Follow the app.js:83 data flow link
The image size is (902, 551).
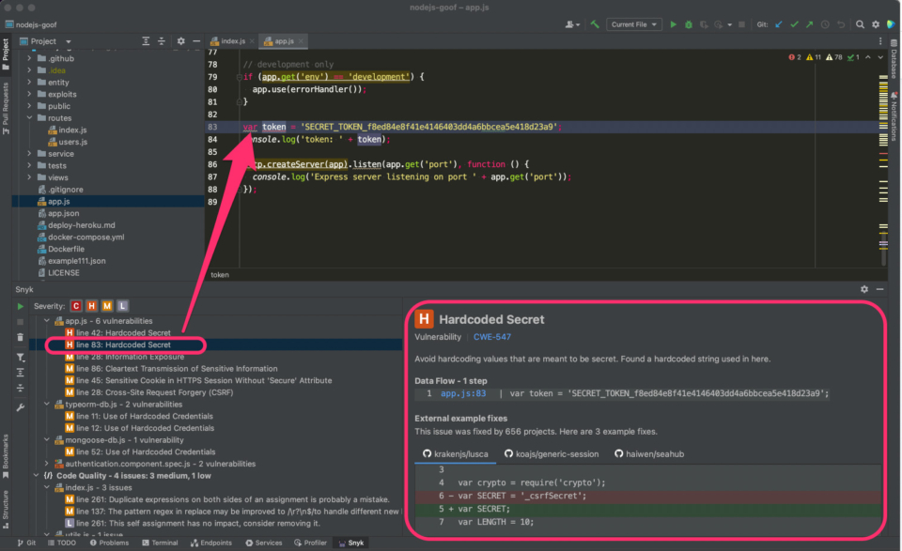463,393
